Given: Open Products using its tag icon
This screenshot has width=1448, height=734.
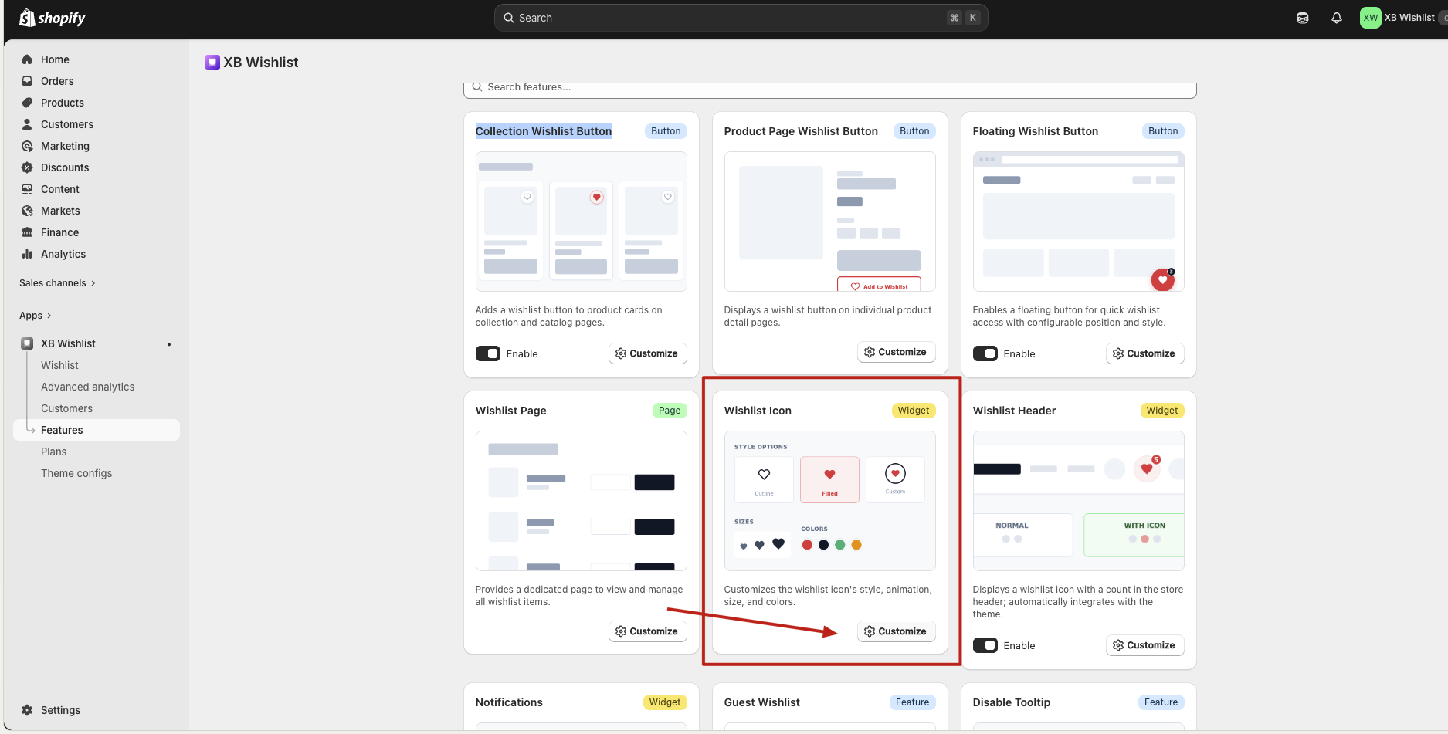Looking at the screenshot, I should 27,103.
